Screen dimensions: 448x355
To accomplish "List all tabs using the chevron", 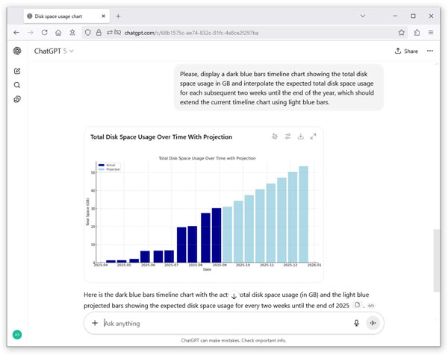I will tap(363, 16).
